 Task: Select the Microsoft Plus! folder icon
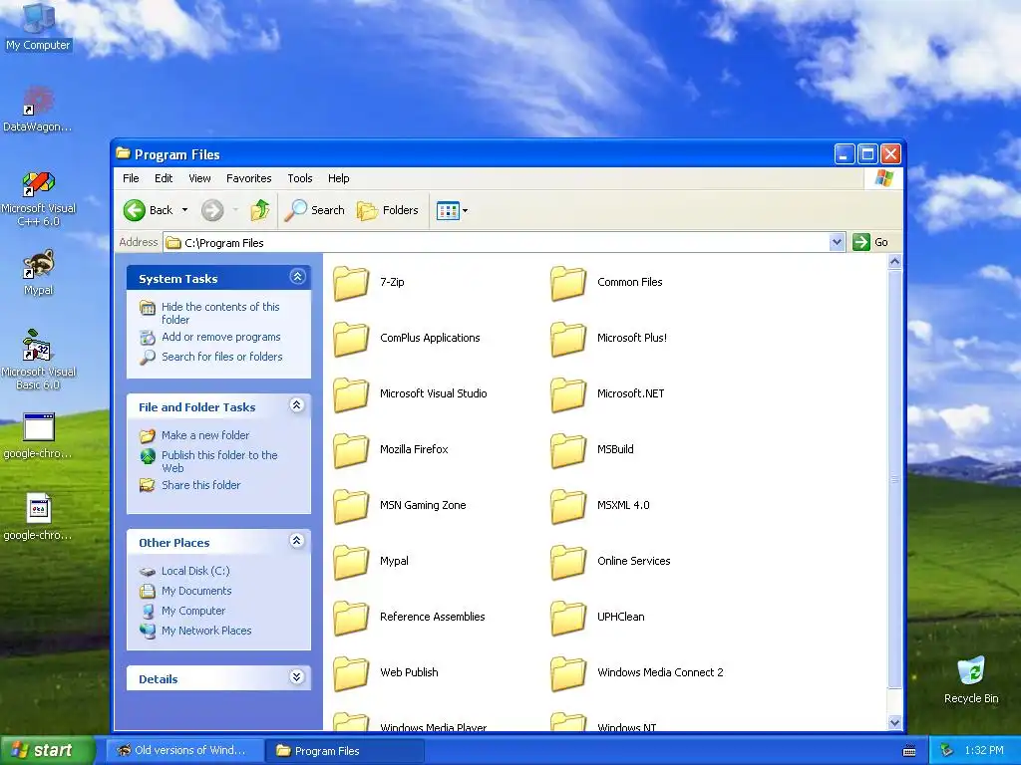coord(568,339)
